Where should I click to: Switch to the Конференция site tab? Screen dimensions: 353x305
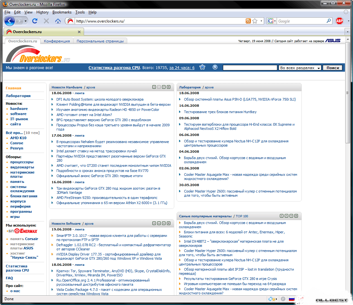point(57,41)
